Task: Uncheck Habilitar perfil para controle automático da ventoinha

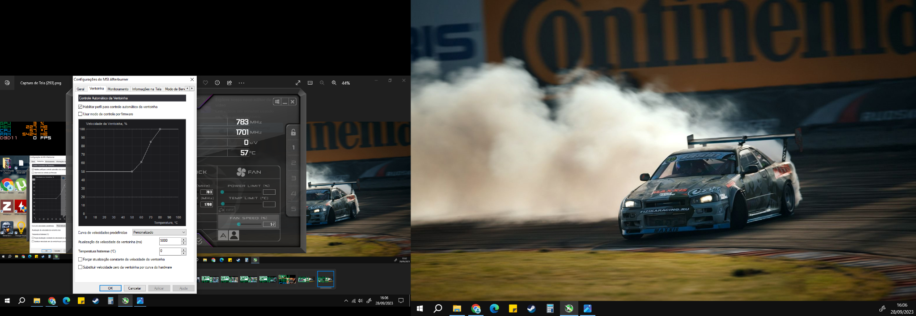Action: (80, 107)
